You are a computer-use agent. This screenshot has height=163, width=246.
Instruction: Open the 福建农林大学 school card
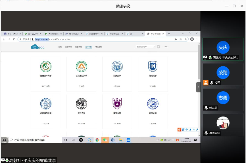46,72
